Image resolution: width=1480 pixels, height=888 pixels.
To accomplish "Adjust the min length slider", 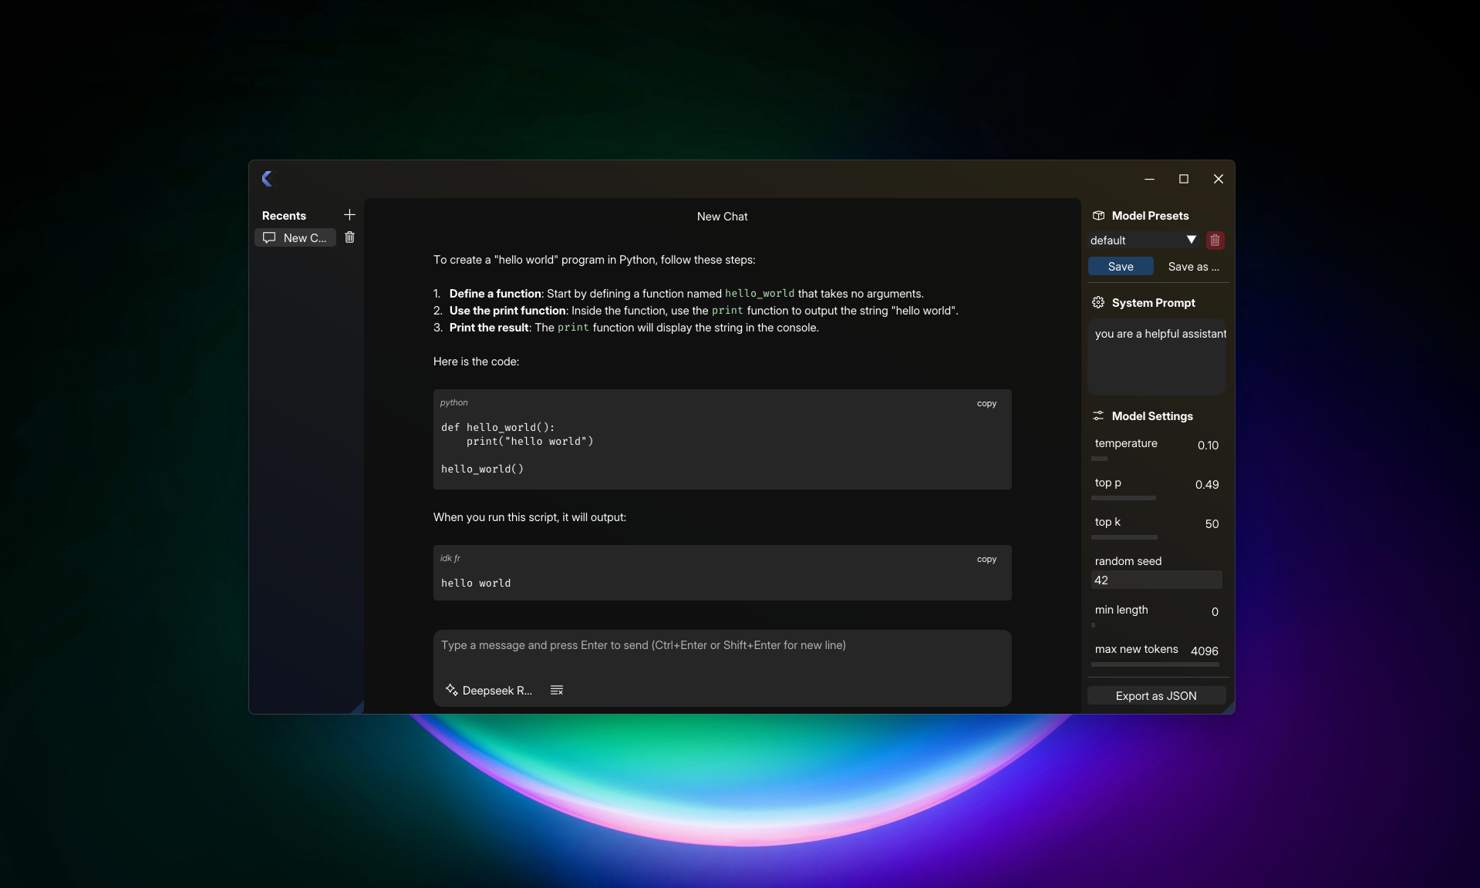I will coord(1156,625).
